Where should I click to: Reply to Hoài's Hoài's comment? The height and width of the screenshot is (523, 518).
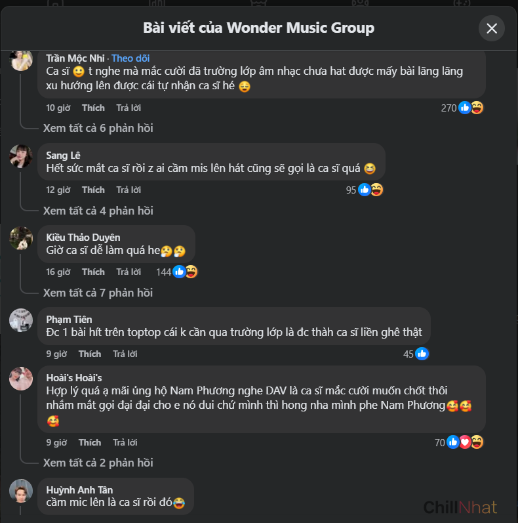[x=125, y=442]
